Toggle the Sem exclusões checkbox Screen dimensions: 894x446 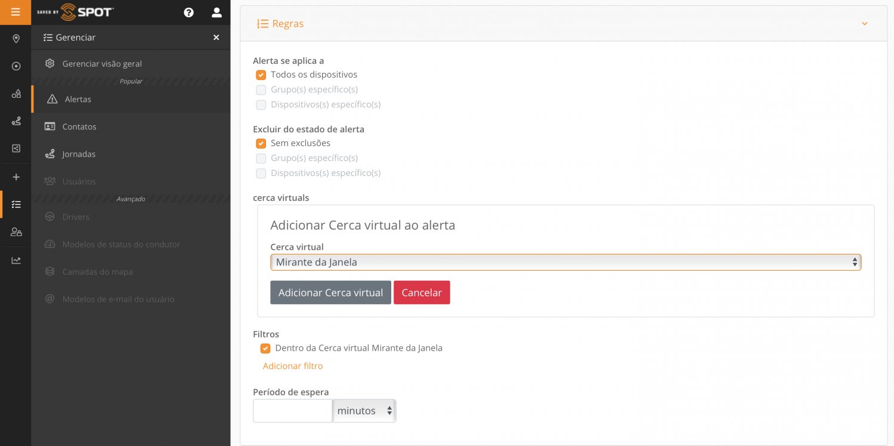[x=261, y=144]
